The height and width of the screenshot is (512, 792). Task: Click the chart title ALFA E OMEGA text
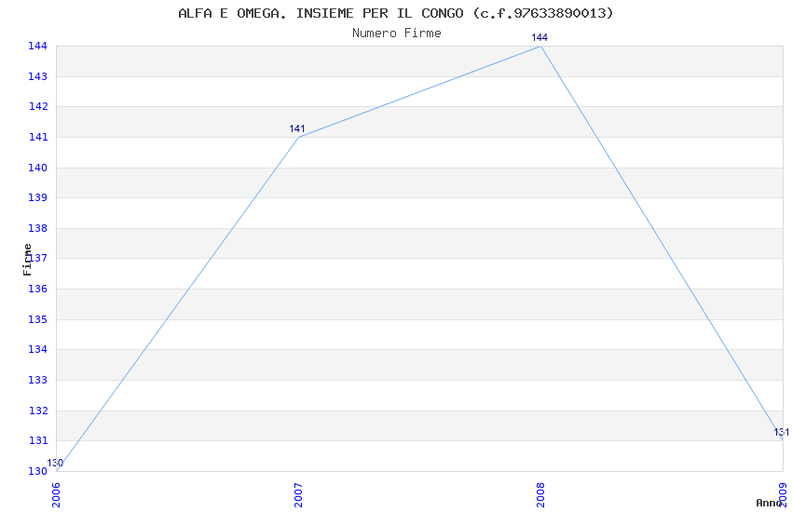[395, 13]
